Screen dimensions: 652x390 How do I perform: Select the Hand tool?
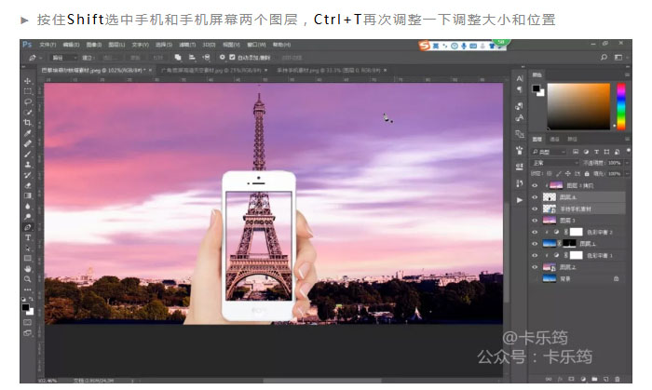pos(27,268)
